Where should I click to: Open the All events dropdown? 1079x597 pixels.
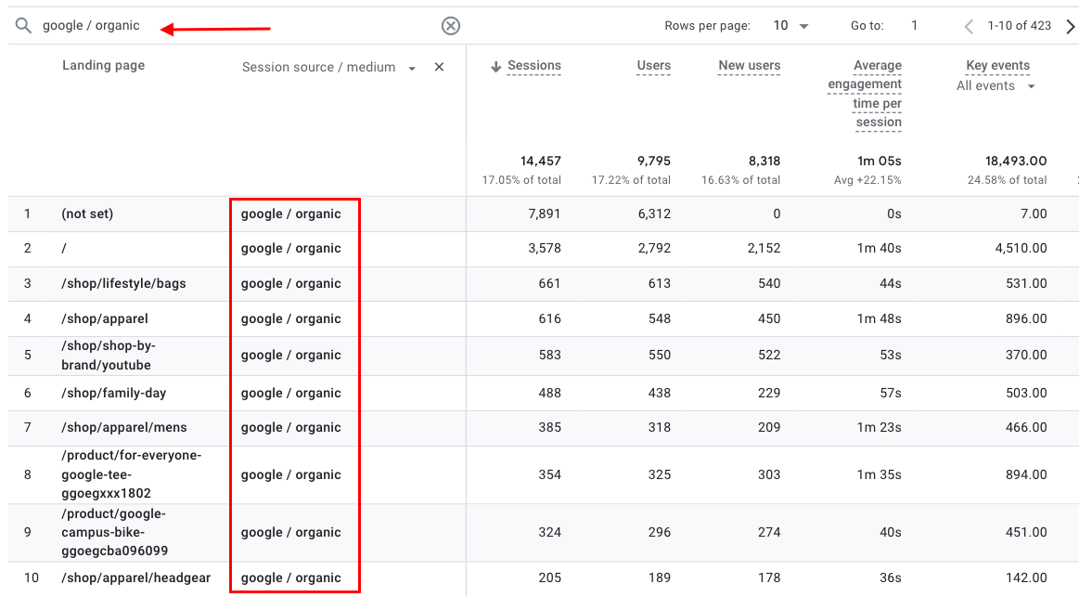pyautogui.click(x=996, y=85)
